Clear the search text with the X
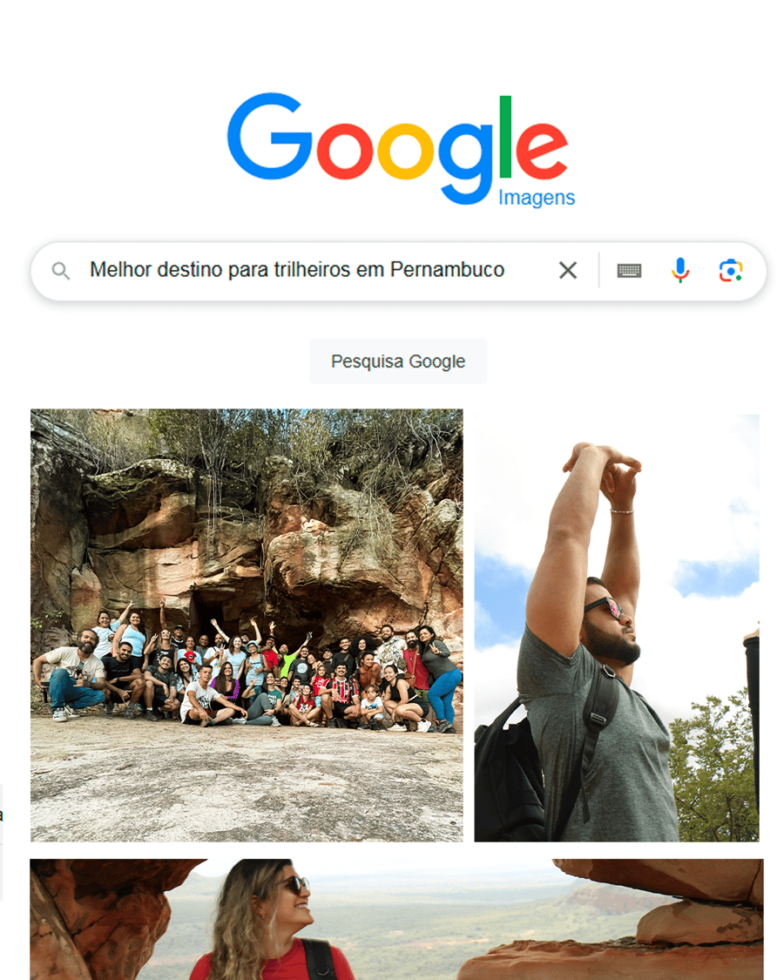This screenshot has width=784, height=980. pos(568,271)
